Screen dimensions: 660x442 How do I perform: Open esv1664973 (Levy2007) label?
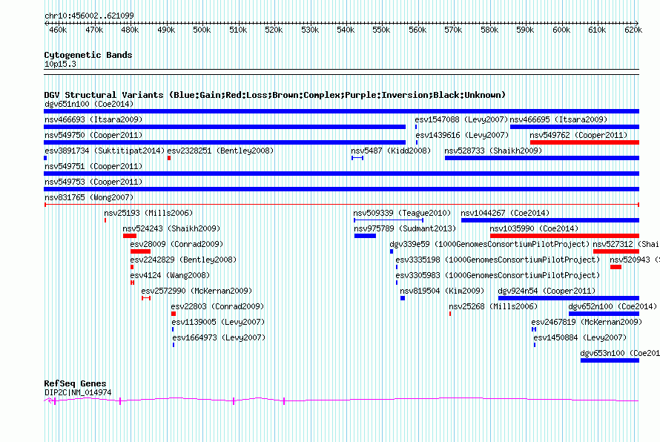(x=219, y=337)
